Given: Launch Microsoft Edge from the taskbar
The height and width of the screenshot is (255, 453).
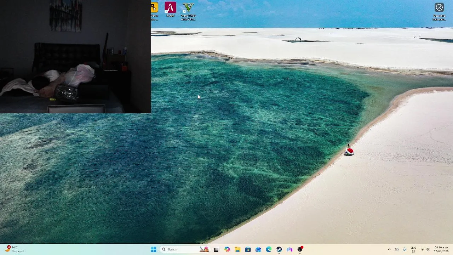Looking at the screenshot, I should click(x=269, y=249).
